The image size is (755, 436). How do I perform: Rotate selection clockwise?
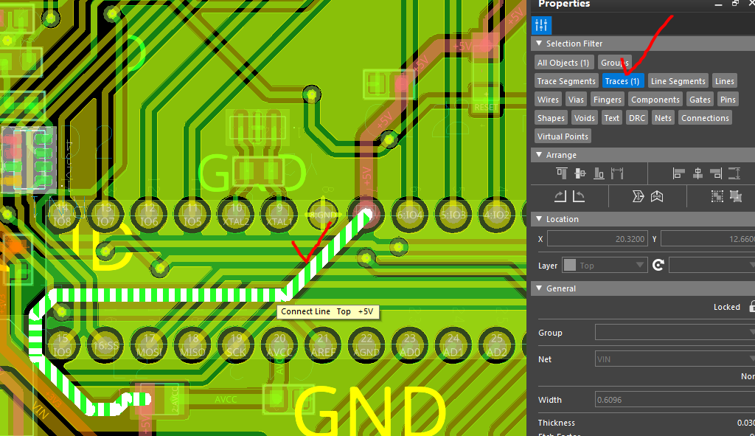(x=560, y=196)
